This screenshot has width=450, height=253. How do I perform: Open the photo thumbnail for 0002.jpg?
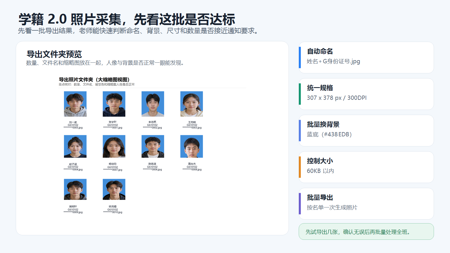[x=153, y=104]
